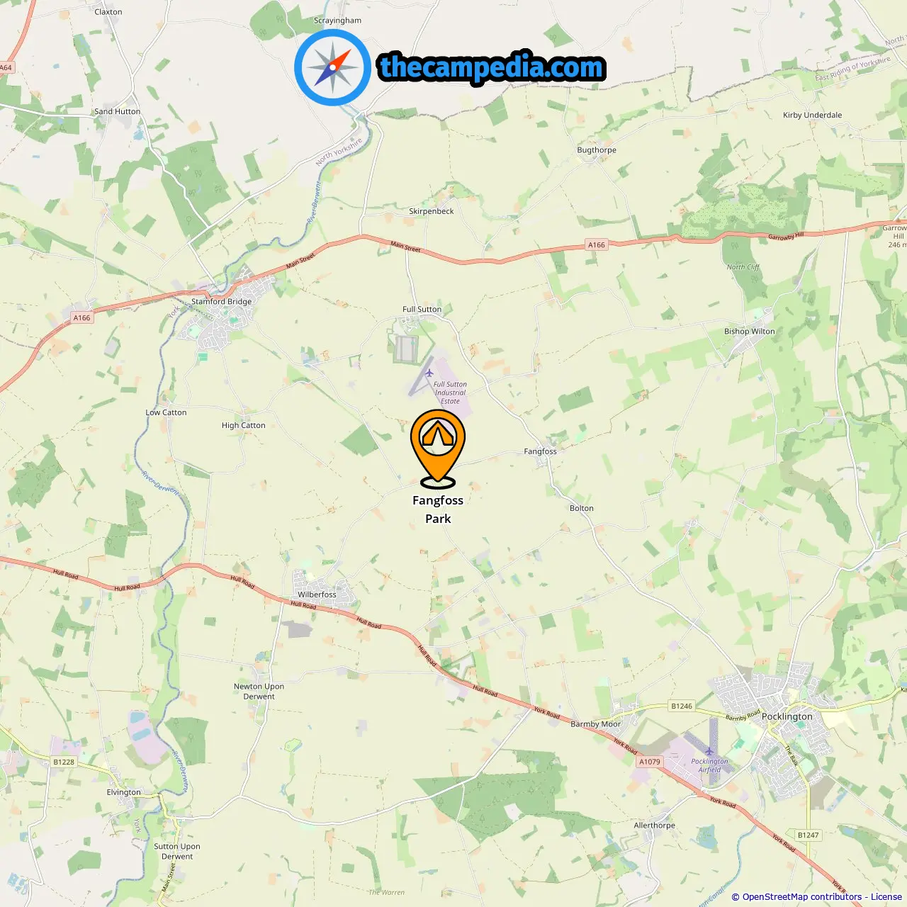The height and width of the screenshot is (907, 907).
Task: Select the A1079 road shield
Action: [x=650, y=762]
